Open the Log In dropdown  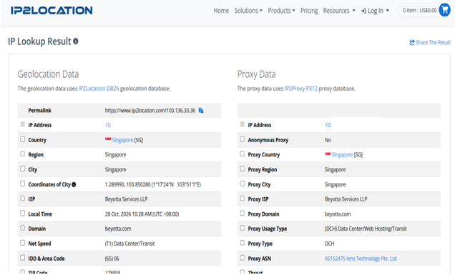click(x=375, y=11)
